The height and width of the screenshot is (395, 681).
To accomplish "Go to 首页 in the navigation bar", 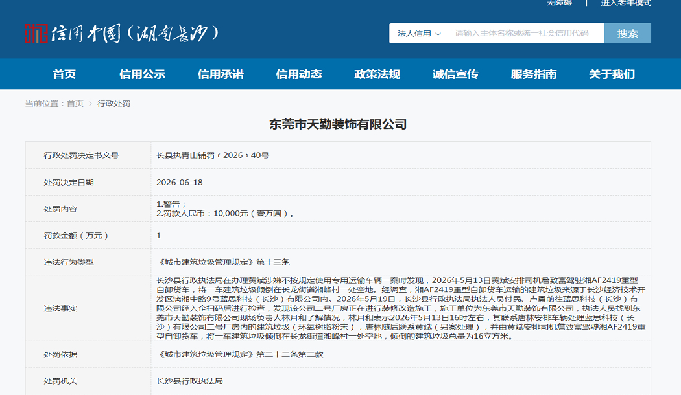I will click(64, 74).
